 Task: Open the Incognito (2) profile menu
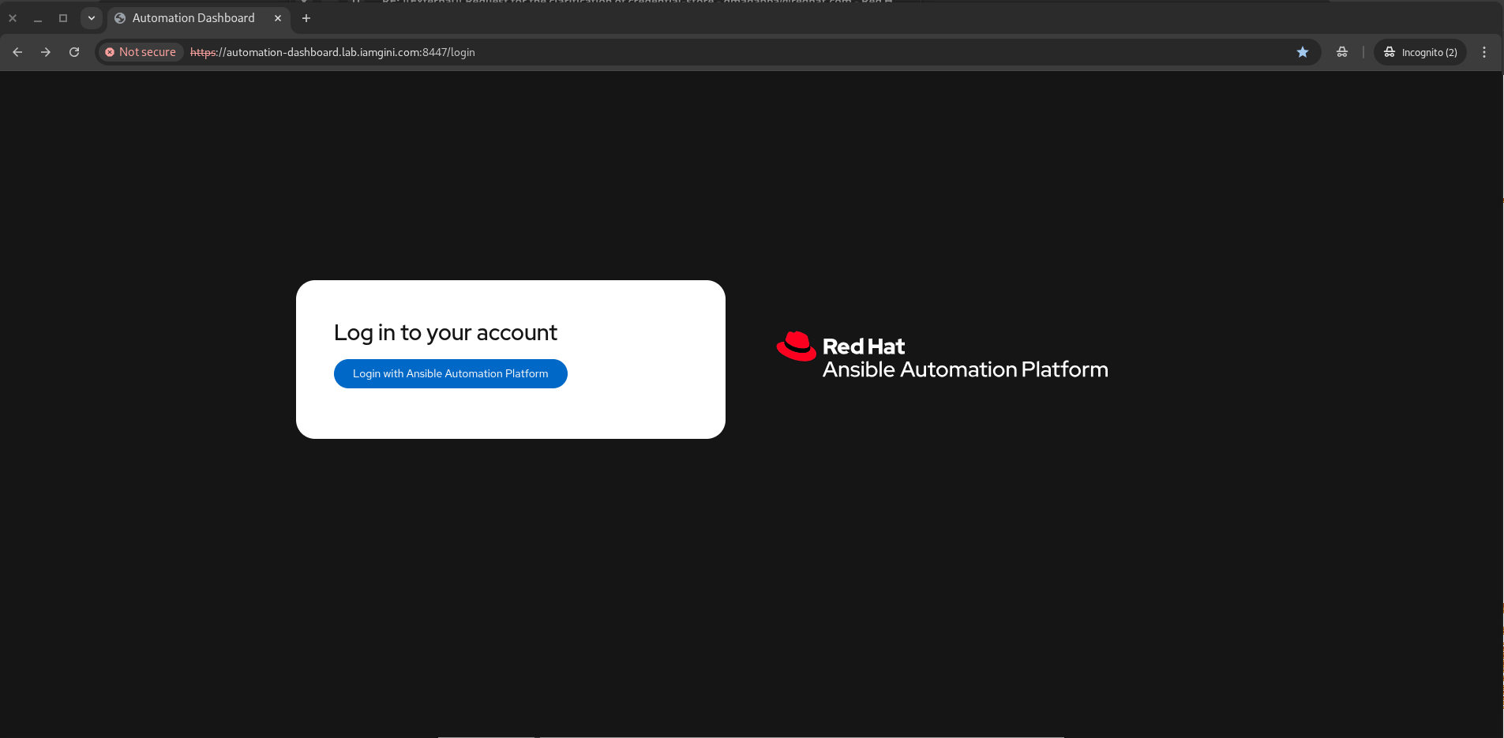point(1420,52)
